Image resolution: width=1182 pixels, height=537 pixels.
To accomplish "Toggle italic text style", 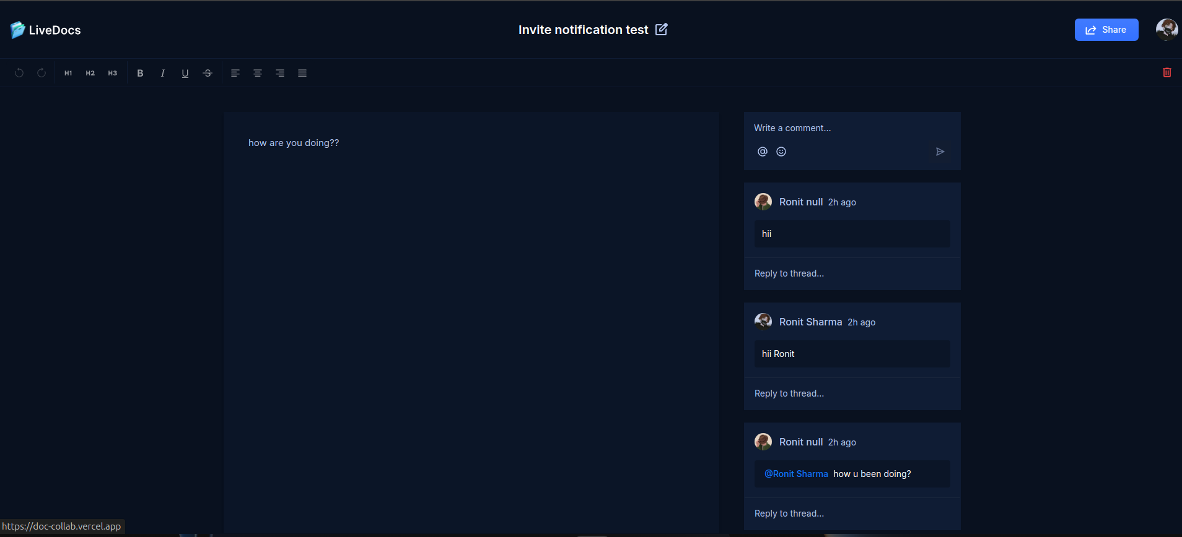I will pyautogui.click(x=162, y=73).
